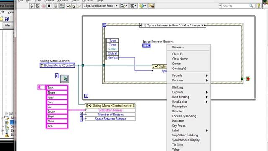Click the grayed Step Out button
Viewport: 268px width, 151px height.
coord(79,6)
